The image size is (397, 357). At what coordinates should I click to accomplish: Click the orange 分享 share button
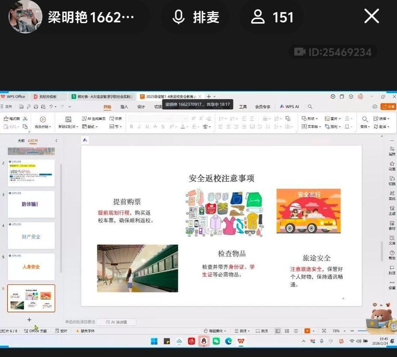tap(389, 107)
